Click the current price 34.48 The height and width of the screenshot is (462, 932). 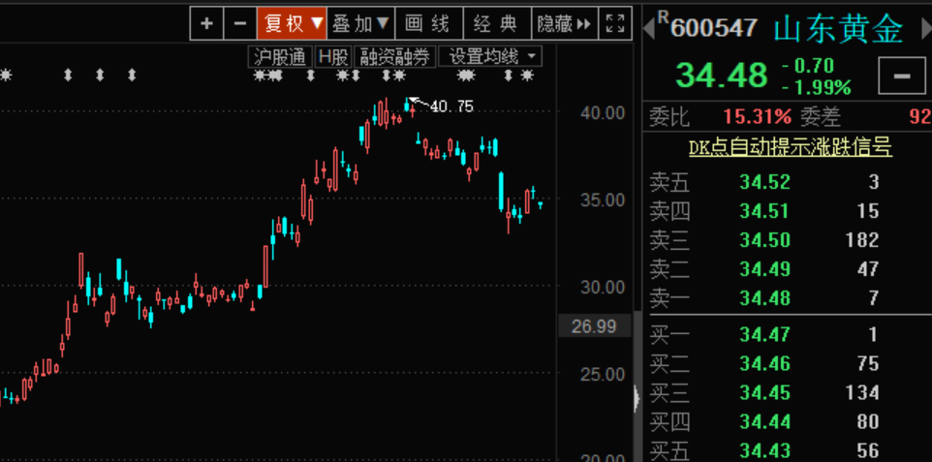(722, 76)
